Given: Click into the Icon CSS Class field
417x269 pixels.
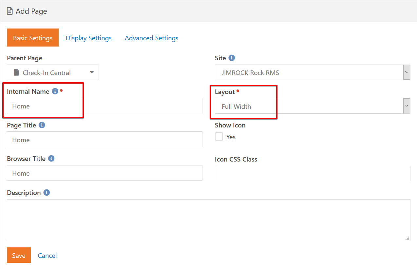Looking at the screenshot, I should (313, 173).
